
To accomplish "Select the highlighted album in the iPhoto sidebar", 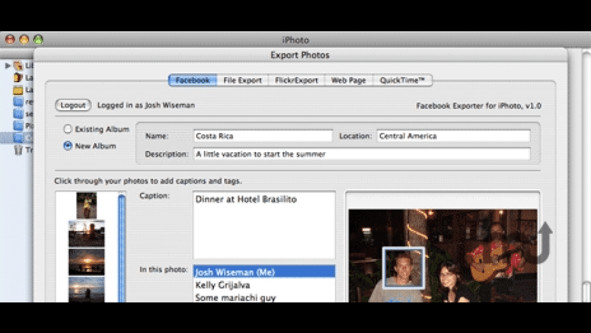I will tap(16, 138).
